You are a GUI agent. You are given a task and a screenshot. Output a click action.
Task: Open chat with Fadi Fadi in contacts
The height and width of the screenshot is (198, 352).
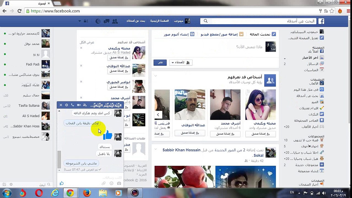(x=26, y=64)
